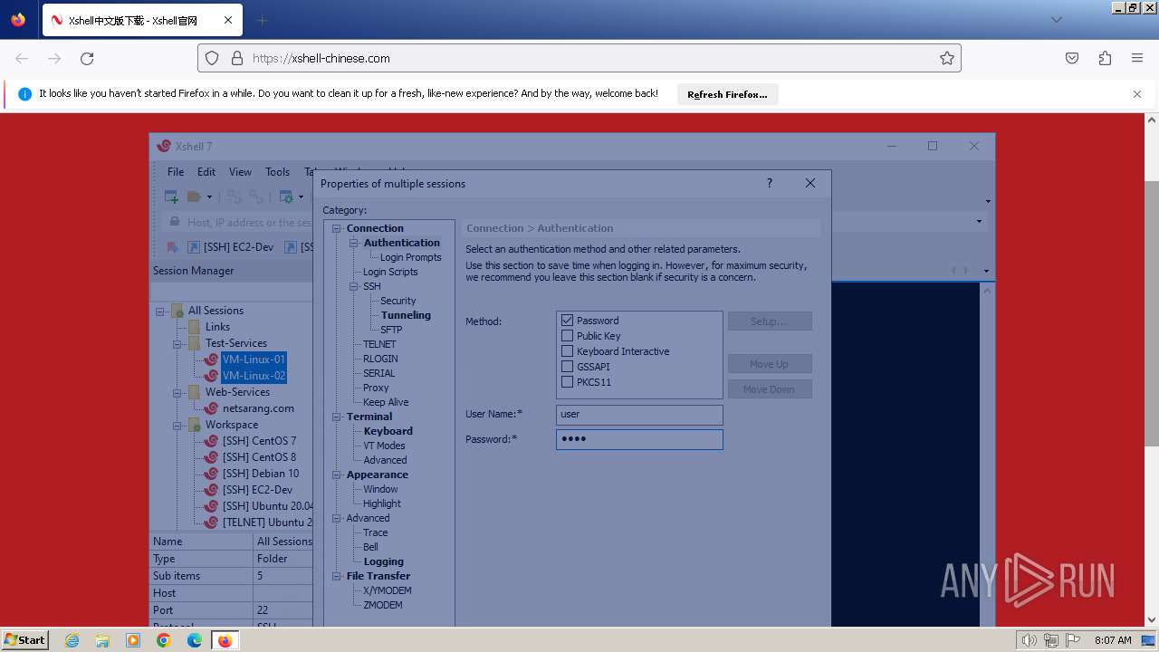The width and height of the screenshot is (1159, 652).
Task: Collapse the Terminal category node
Action: pyautogui.click(x=338, y=417)
